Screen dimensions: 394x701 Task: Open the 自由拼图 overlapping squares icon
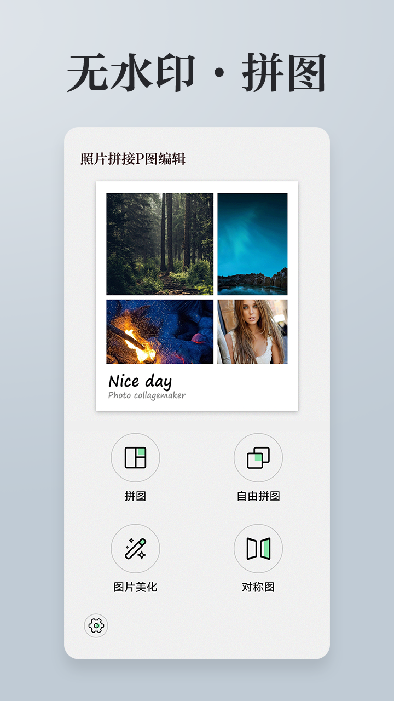pyautogui.click(x=258, y=457)
